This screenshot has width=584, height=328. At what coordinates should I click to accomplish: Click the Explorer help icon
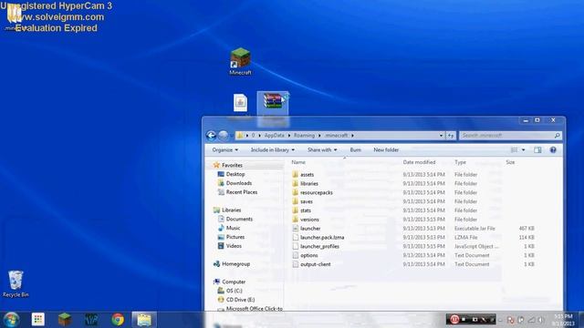click(x=553, y=149)
